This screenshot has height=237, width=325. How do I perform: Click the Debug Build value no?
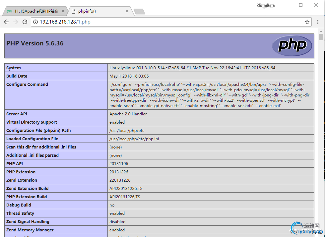[x=112, y=205]
